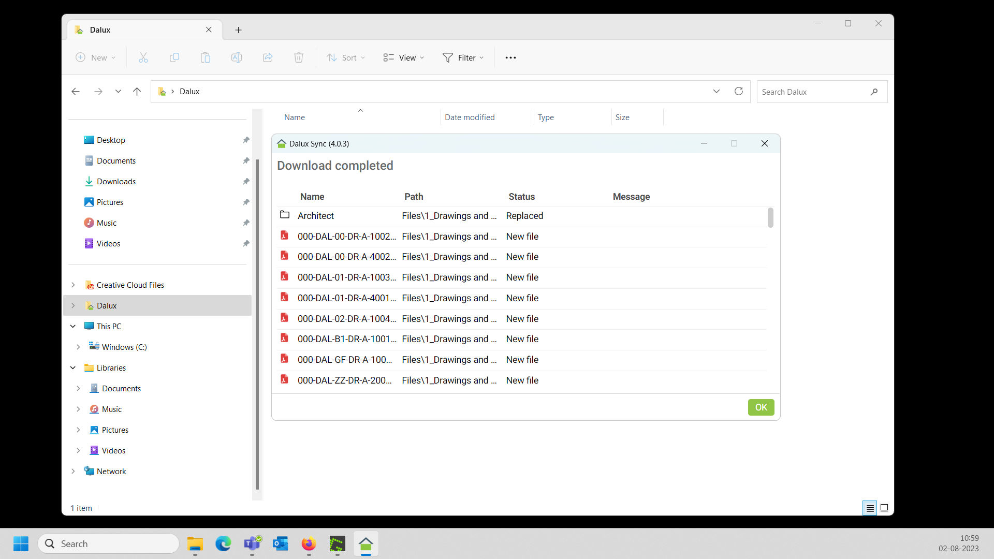Switch to details view toggle
Screen dimensions: 994x559
tap(870, 508)
